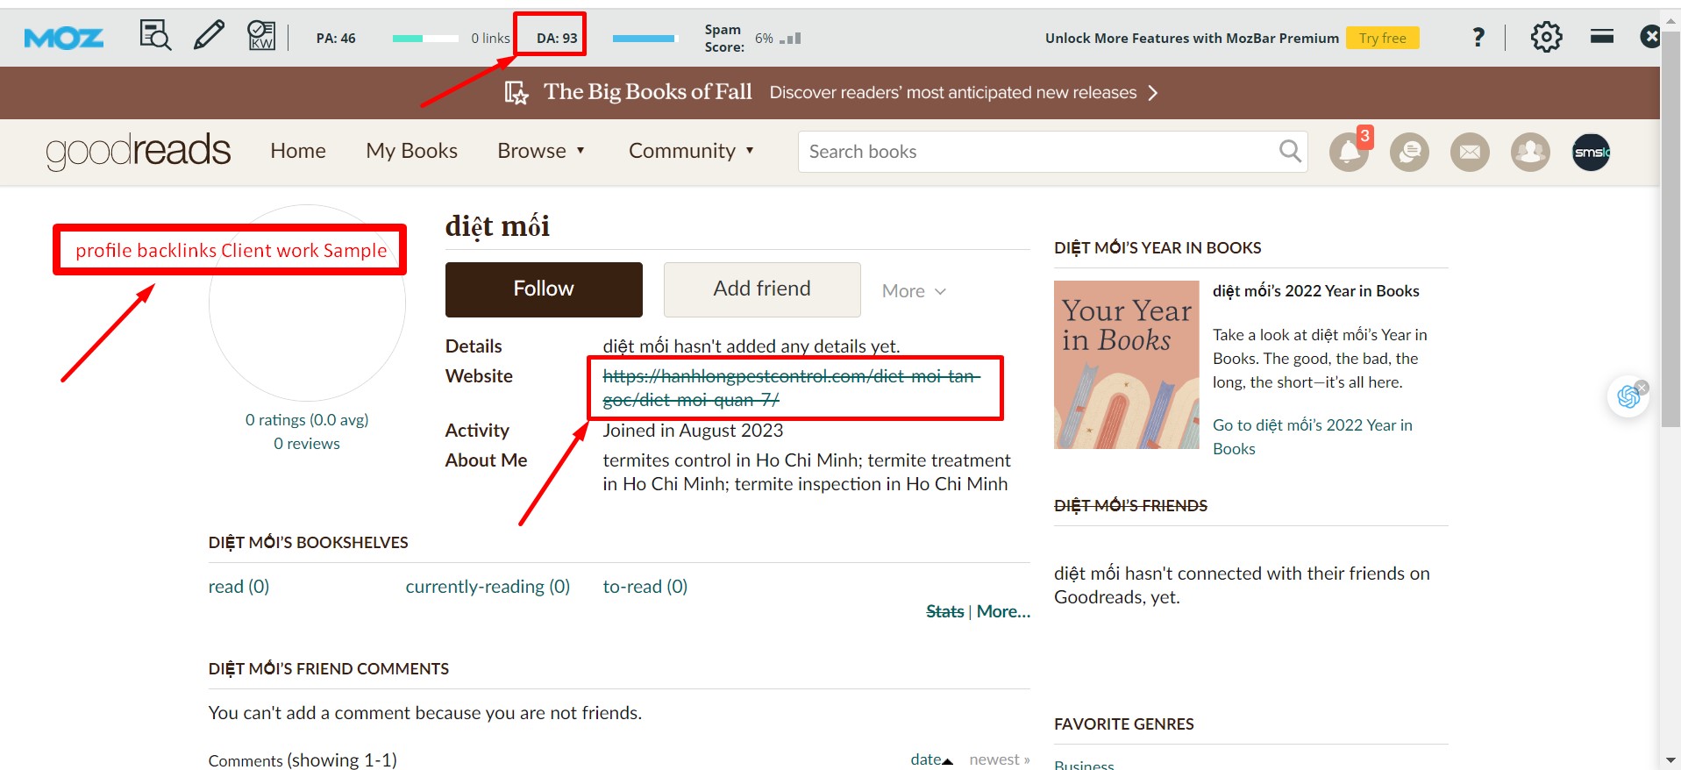Open the More options dropdown
1681x770 pixels.
click(914, 291)
